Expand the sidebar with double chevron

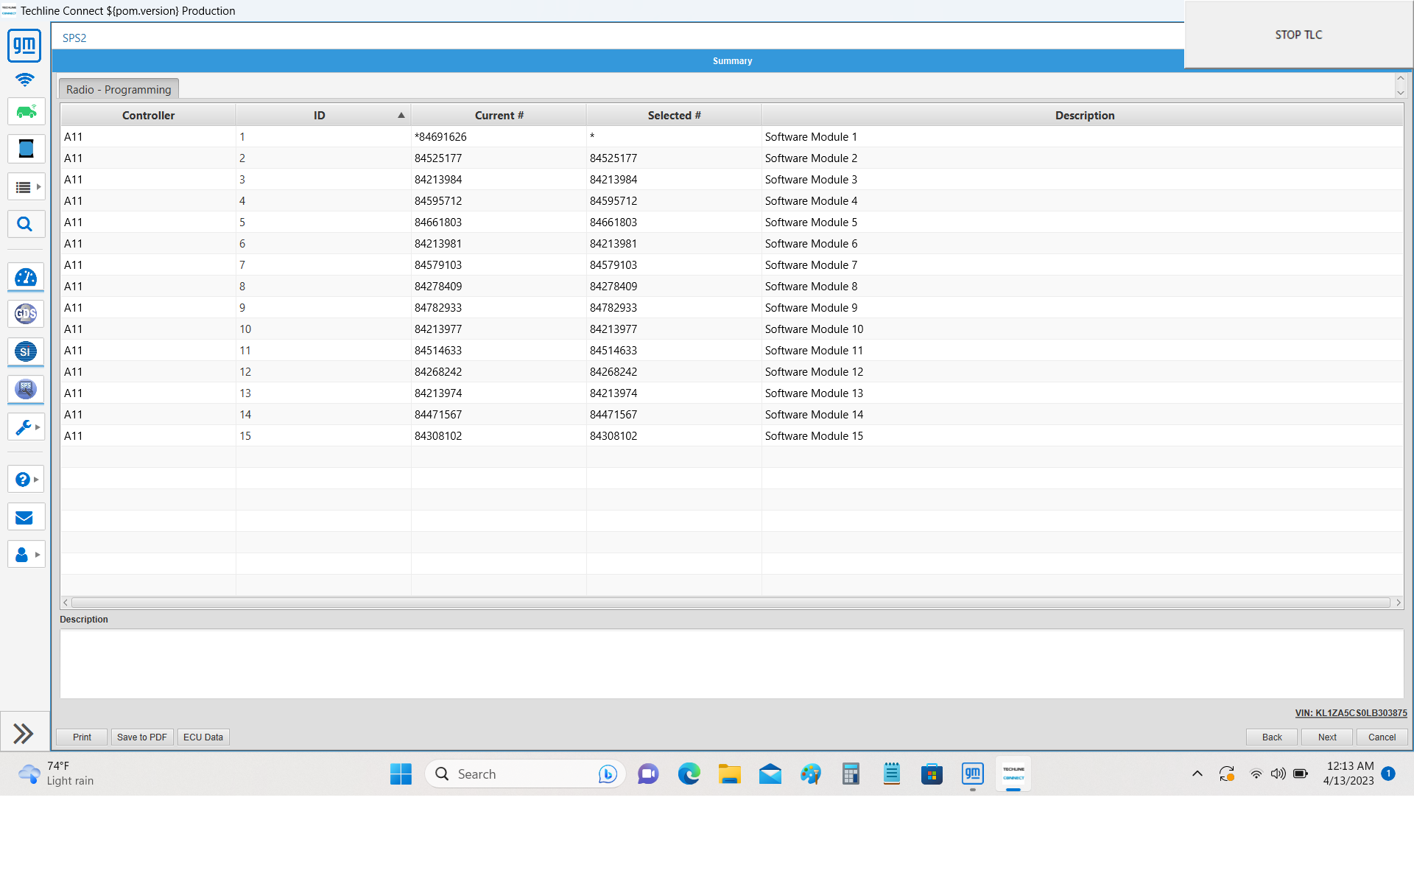[x=24, y=733]
